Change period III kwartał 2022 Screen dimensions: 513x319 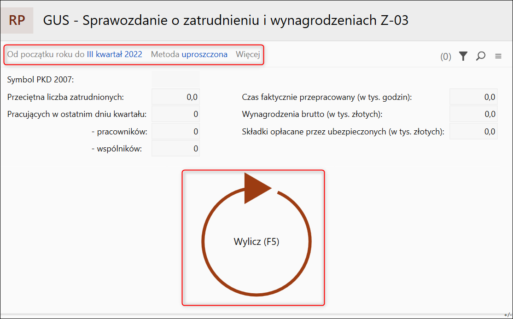(115, 54)
